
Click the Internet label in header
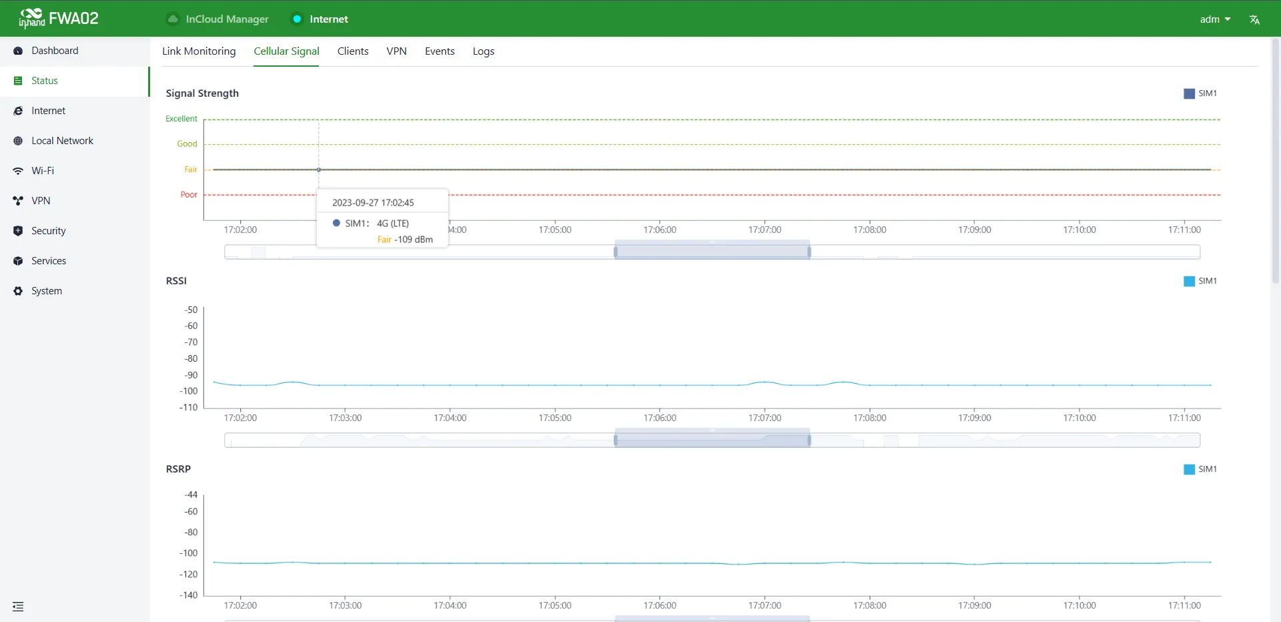click(x=329, y=19)
